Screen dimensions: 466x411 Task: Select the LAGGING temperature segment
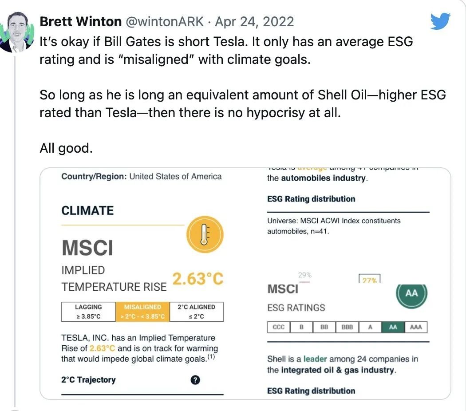coord(88,312)
